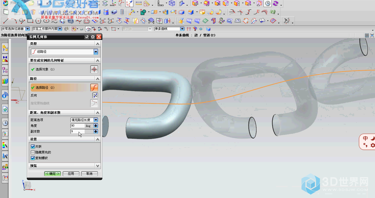
Task: Click the tube cylinder feature icon
Action: pyautogui.click(x=114, y=12)
